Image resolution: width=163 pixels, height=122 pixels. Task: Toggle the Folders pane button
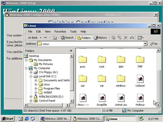point(84,38)
